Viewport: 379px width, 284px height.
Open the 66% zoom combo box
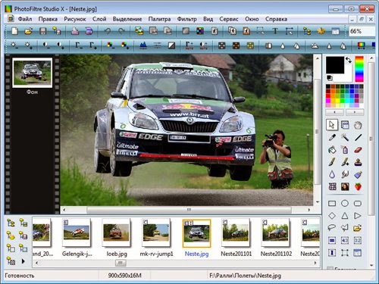click(x=362, y=31)
